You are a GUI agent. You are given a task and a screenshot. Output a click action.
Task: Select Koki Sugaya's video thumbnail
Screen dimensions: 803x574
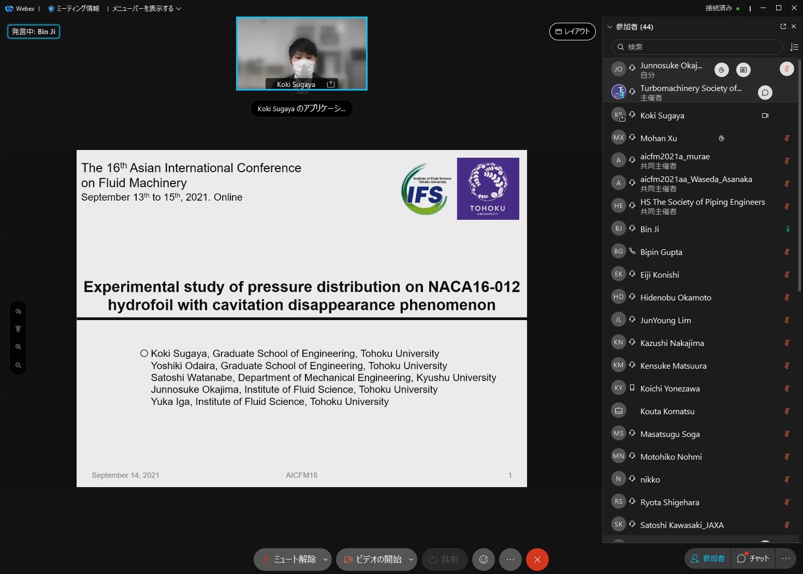pyautogui.click(x=302, y=54)
